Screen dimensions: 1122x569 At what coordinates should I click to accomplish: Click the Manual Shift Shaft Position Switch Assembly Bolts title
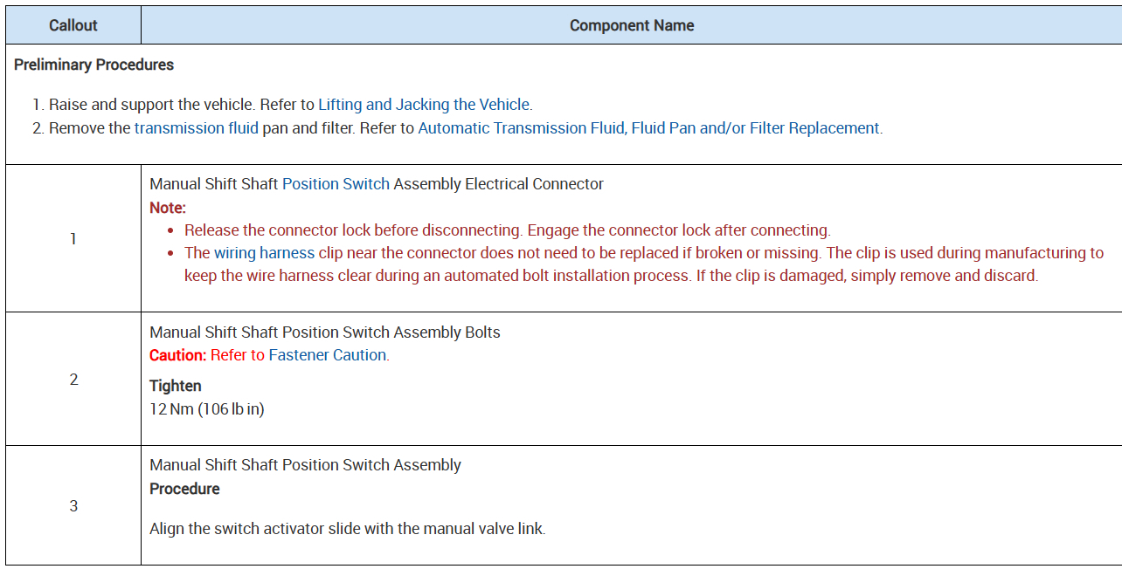coord(324,332)
